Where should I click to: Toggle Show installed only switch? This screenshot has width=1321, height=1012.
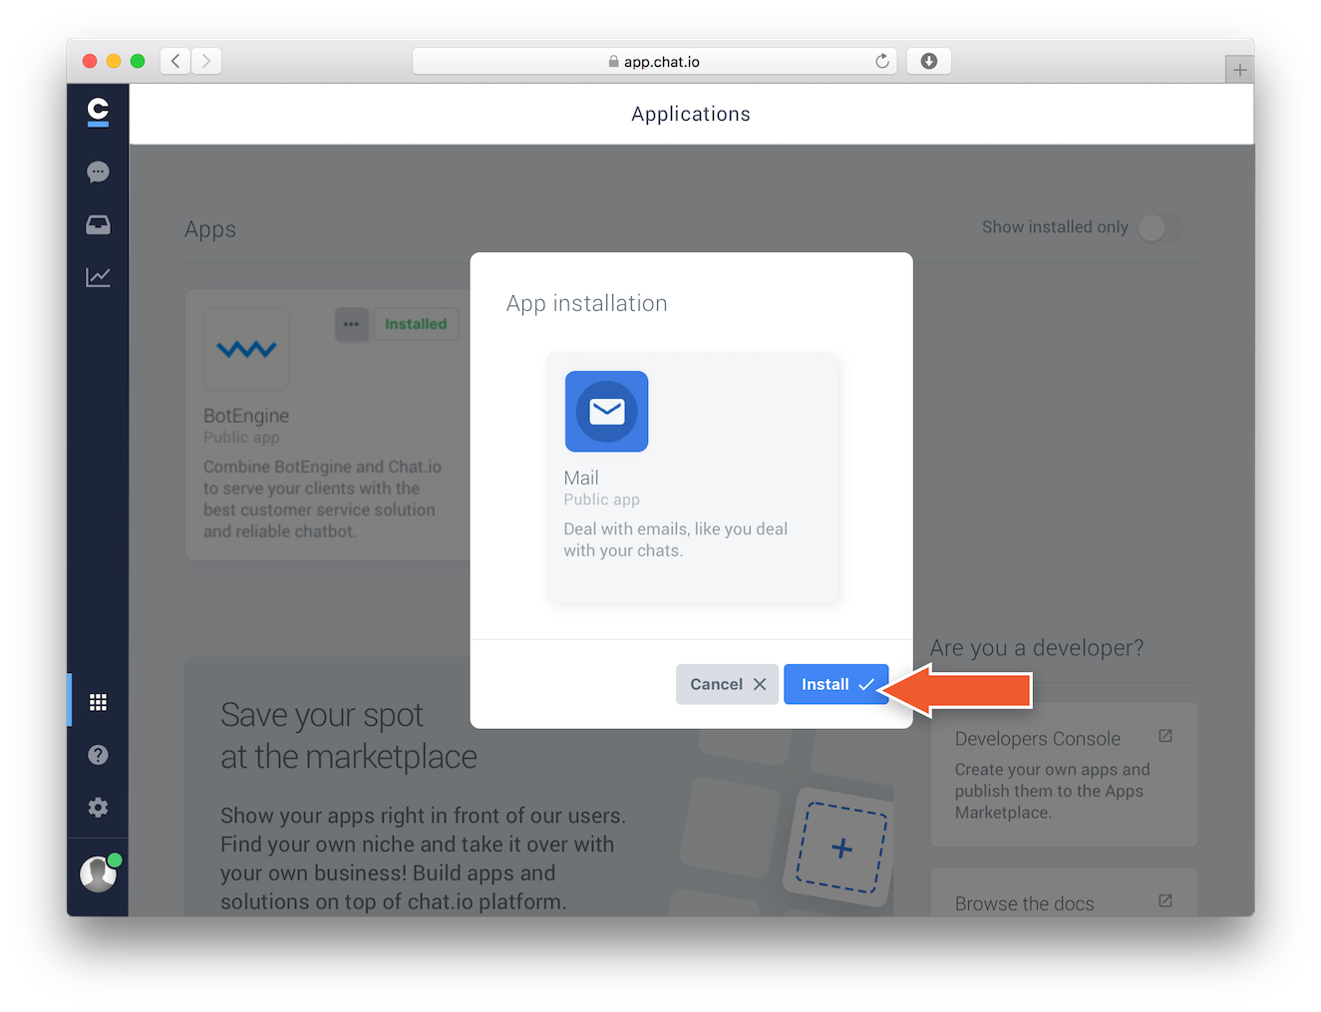(1160, 227)
